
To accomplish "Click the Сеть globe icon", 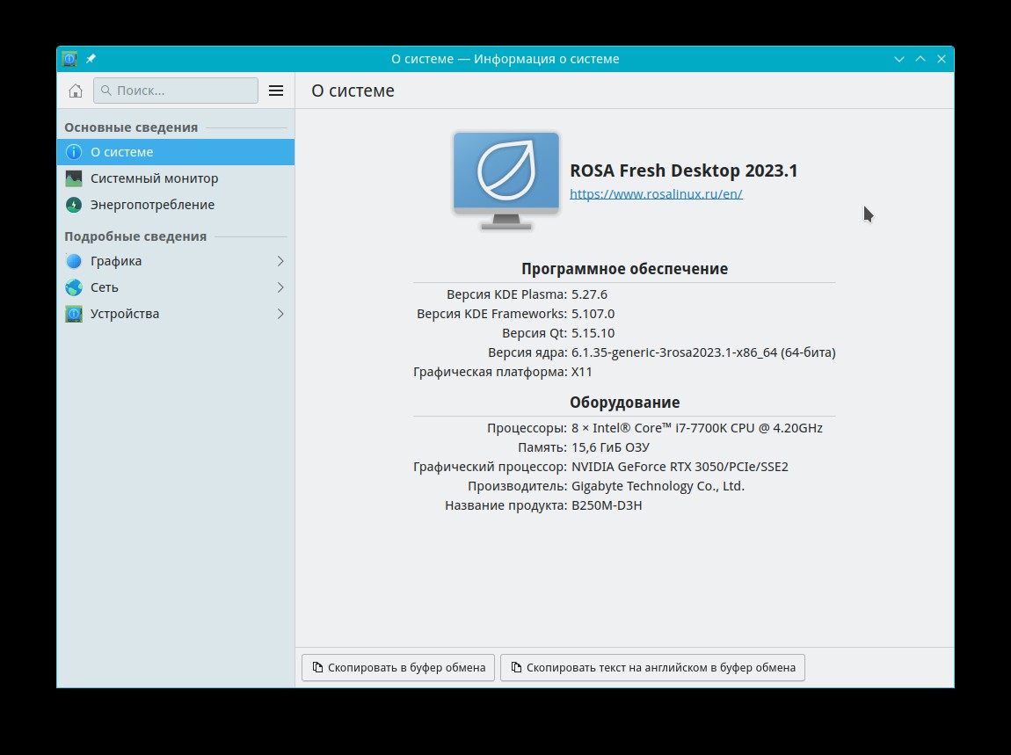I will 74,287.
